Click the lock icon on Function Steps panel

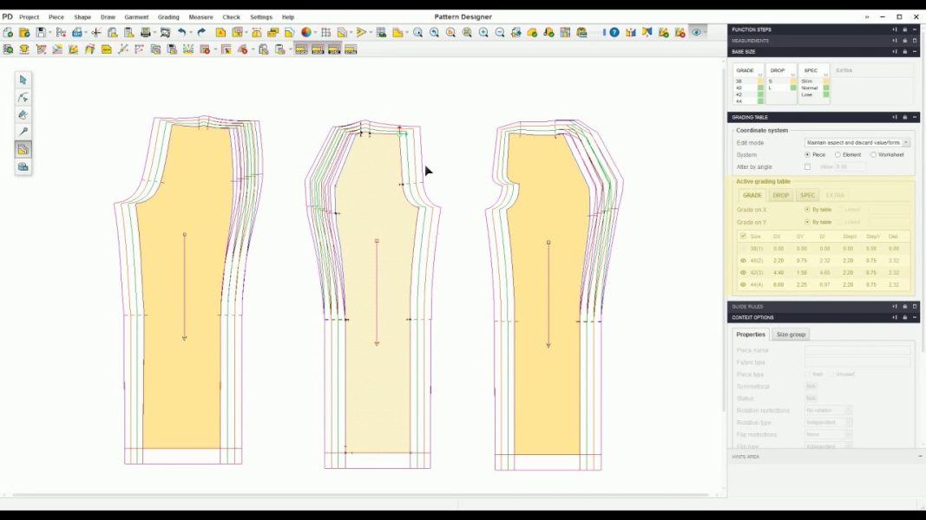coord(905,29)
